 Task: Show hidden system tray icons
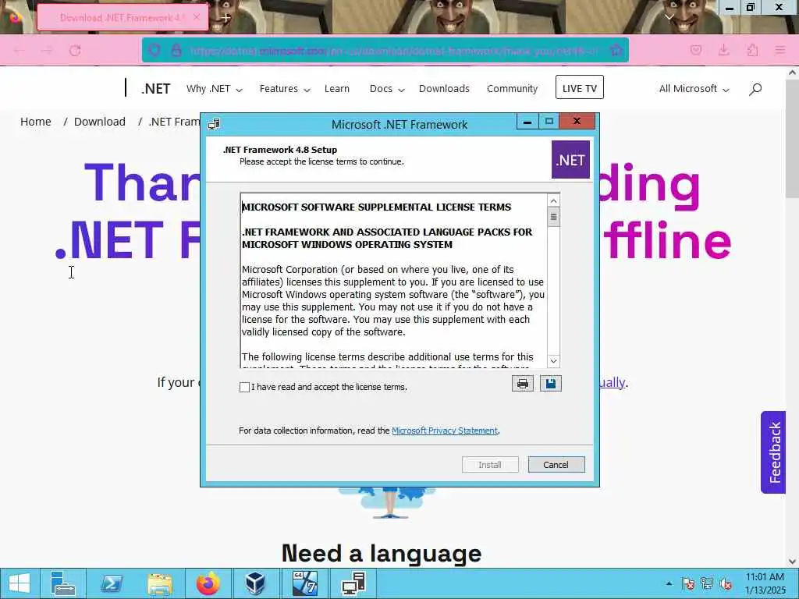(x=669, y=583)
